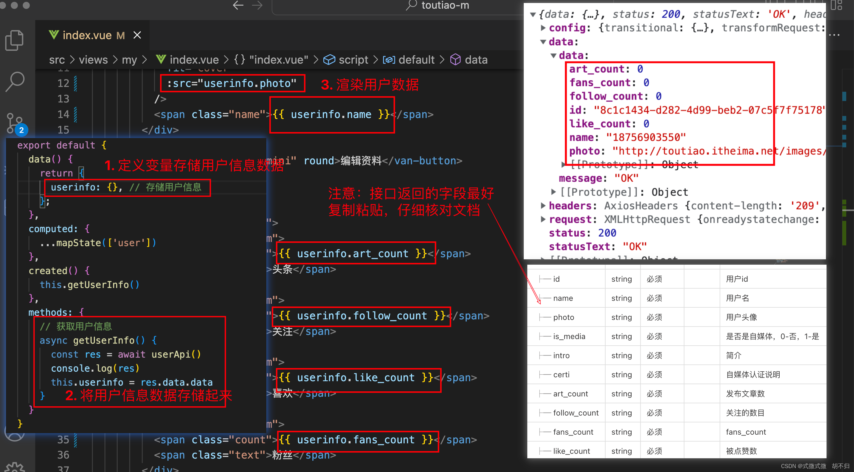
Task: Open the Search magnifier in activity bar
Action: point(15,81)
